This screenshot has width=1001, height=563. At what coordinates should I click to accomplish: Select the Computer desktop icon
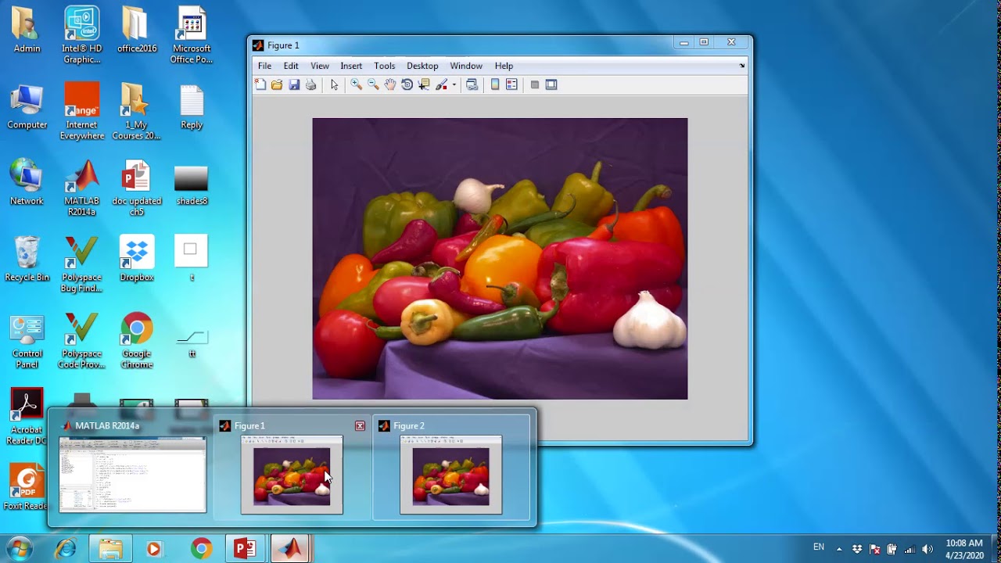tap(27, 107)
